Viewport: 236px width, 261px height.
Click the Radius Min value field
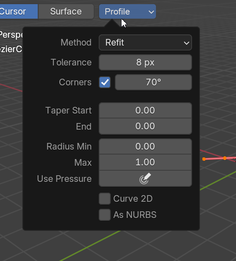click(145, 147)
